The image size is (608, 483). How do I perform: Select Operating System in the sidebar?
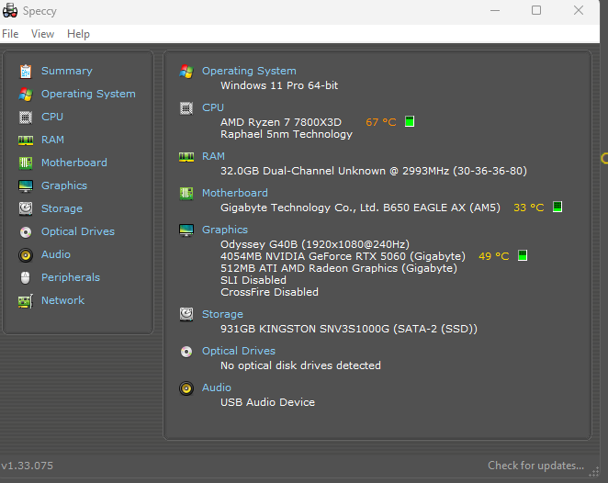point(88,95)
